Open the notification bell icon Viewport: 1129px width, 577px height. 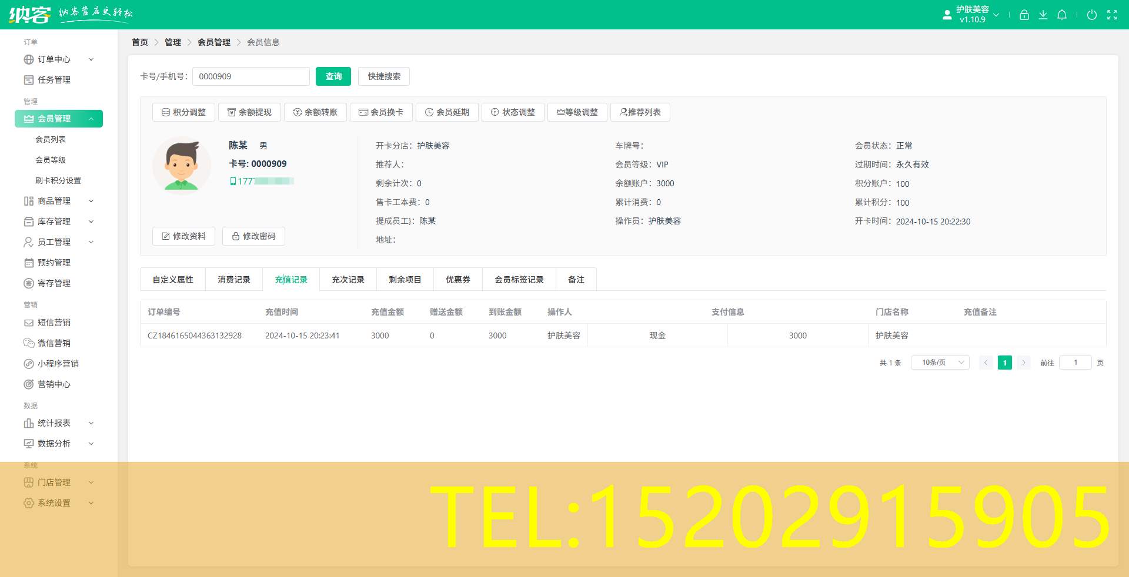click(1062, 15)
